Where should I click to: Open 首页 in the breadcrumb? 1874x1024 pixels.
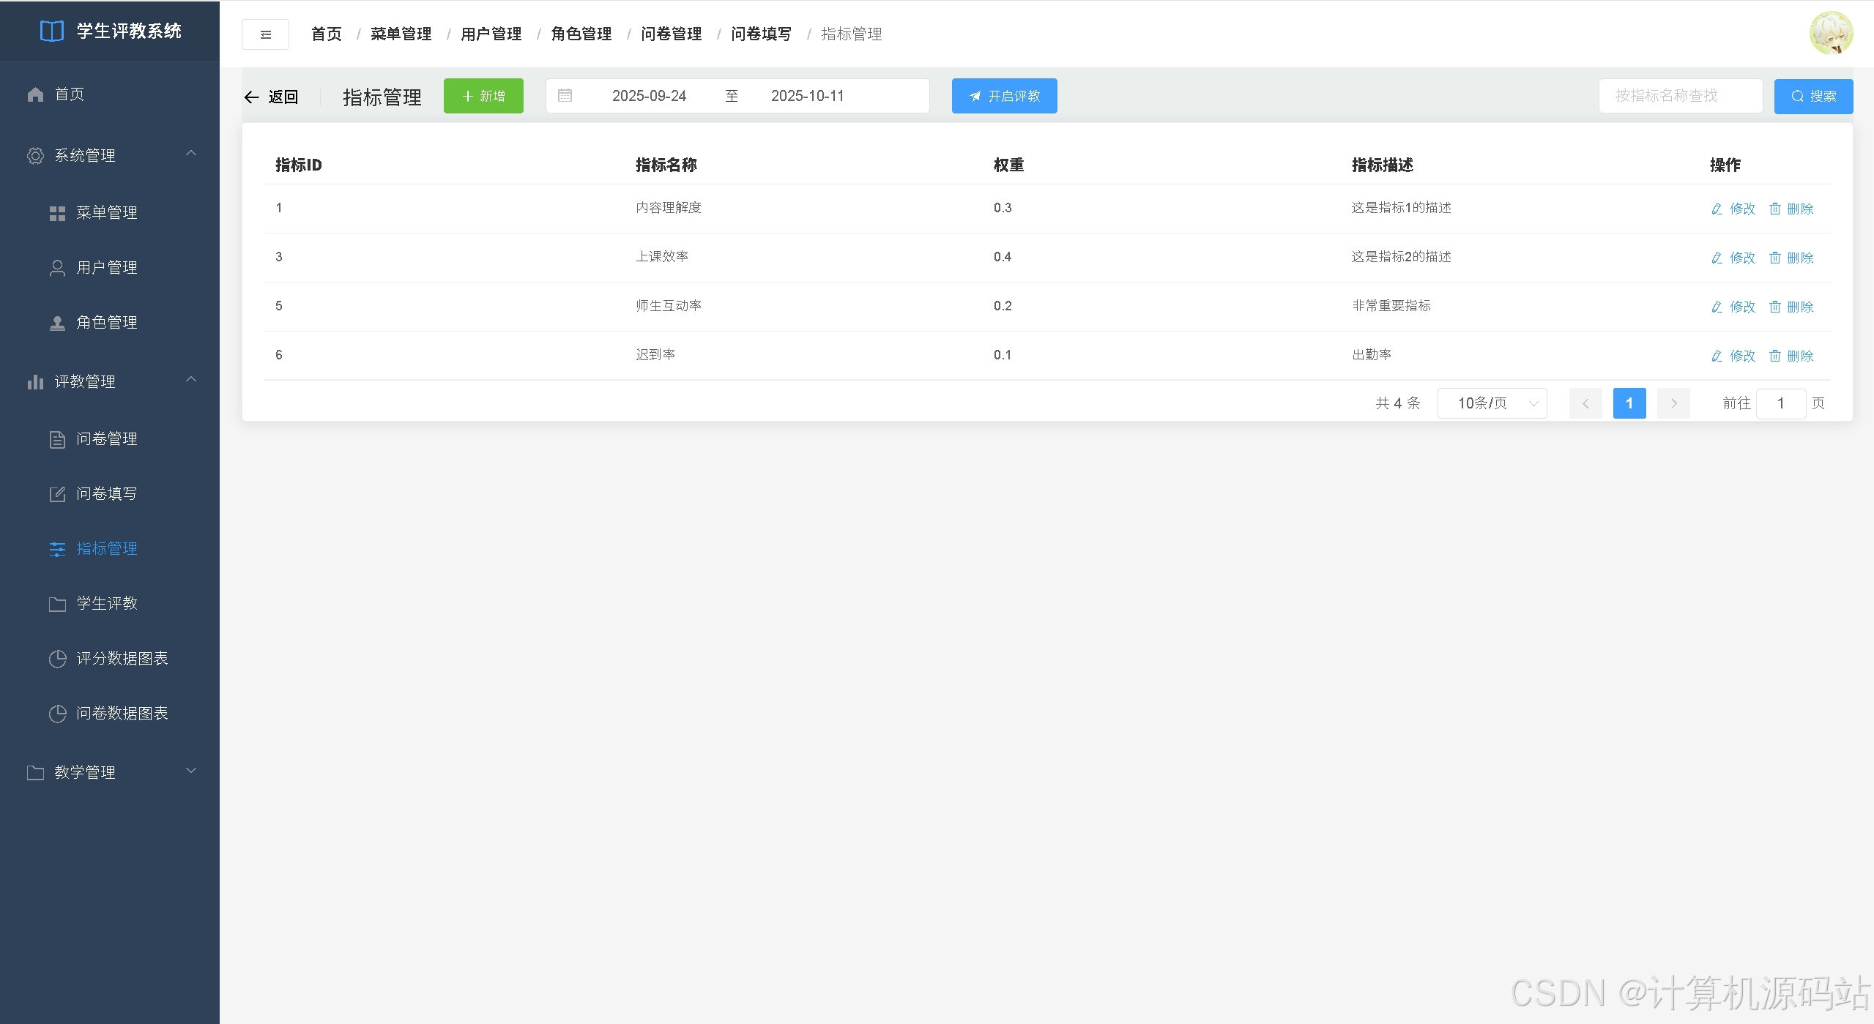[x=327, y=34]
